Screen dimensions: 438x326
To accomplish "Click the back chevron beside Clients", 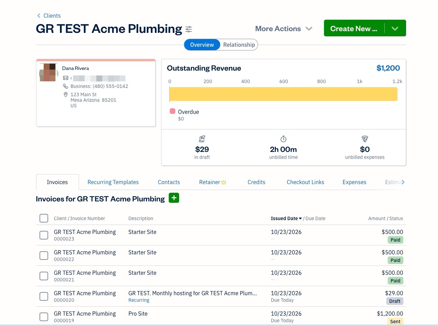I will (39, 16).
